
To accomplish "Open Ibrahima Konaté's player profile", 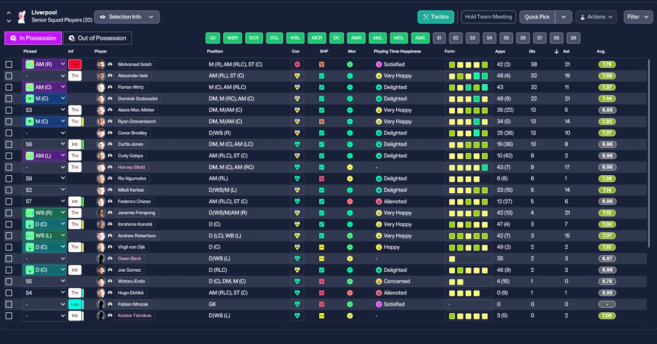I will pyautogui.click(x=136, y=225).
